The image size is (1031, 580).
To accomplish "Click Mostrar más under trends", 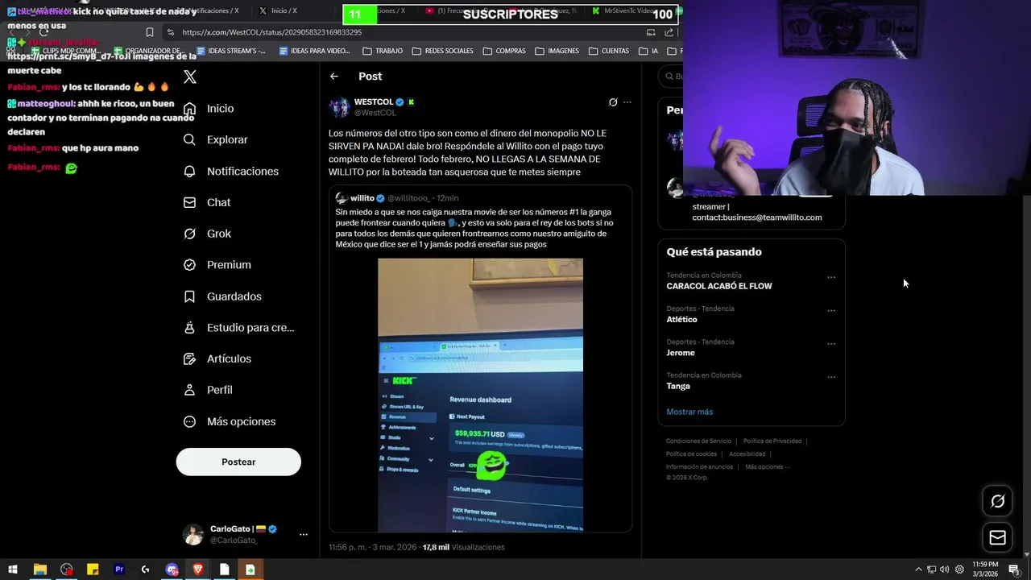I will point(689,412).
